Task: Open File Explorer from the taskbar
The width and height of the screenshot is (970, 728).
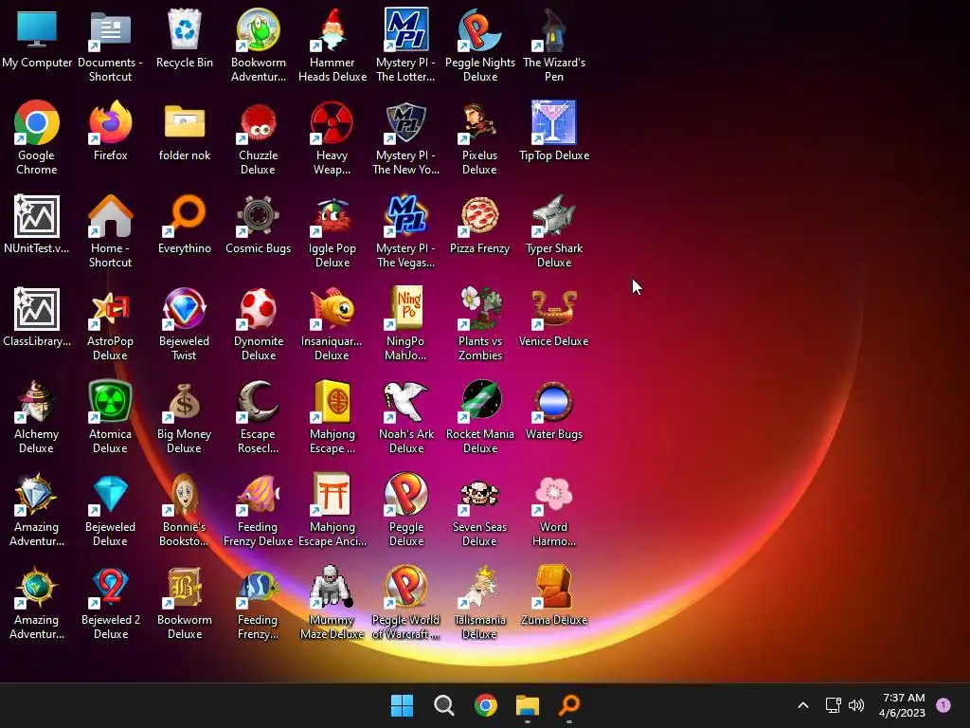Action: pyautogui.click(x=528, y=705)
